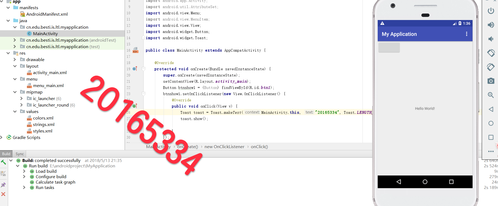Open styles.xml file
This screenshot has height=206, width=498.
43,131
